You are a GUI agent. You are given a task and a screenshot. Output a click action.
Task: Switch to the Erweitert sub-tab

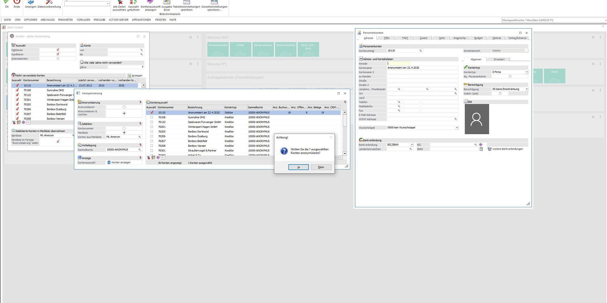pos(499,59)
